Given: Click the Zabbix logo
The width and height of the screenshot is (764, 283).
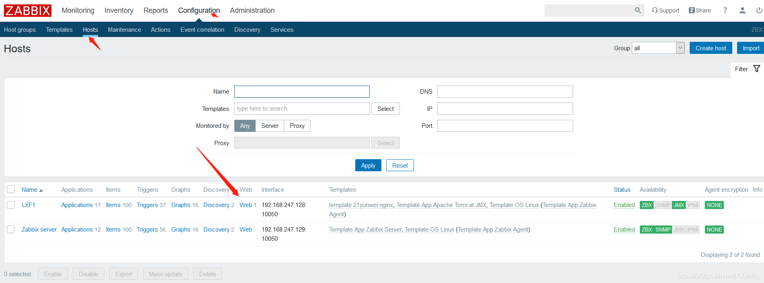Looking at the screenshot, I should pos(28,10).
